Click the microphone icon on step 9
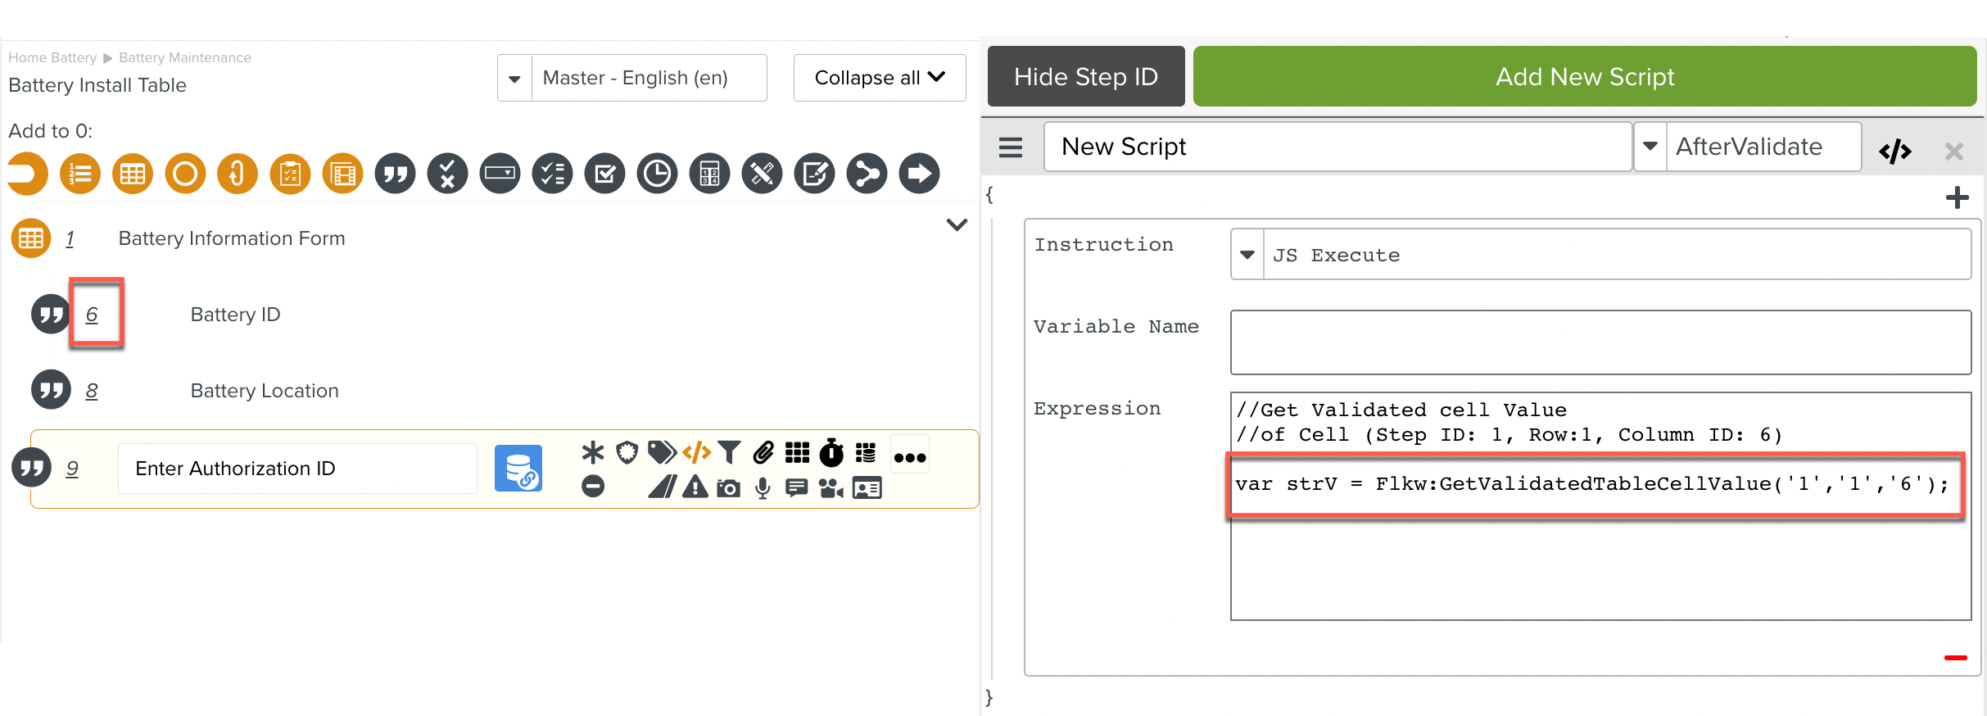Image resolution: width=1987 pixels, height=716 pixels. [763, 489]
